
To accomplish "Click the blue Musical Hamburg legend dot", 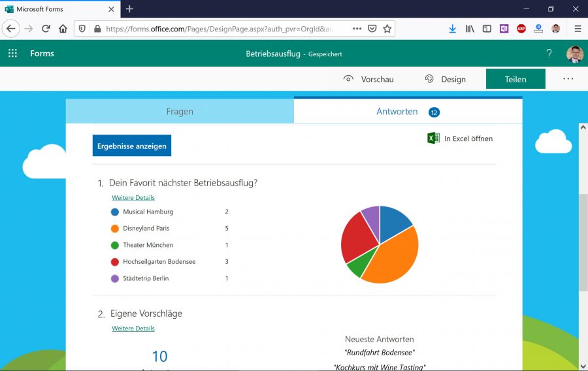I will tap(115, 212).
